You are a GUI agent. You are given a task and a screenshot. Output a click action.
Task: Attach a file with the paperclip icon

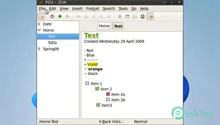(120, 17)
